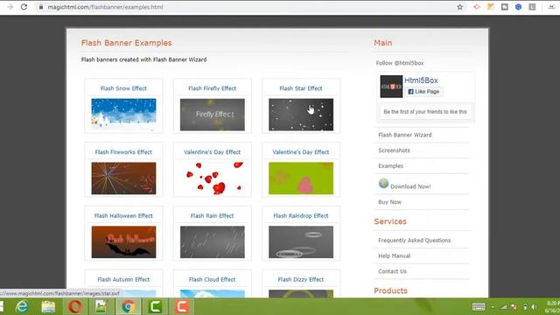Screen dimensions: 560x315
Task: Click the Facebook Like Page button
Action: point(423,92)
